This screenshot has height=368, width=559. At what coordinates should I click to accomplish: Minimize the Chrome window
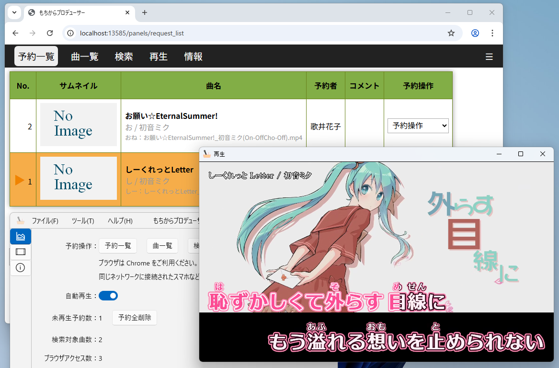pos(448,12)
